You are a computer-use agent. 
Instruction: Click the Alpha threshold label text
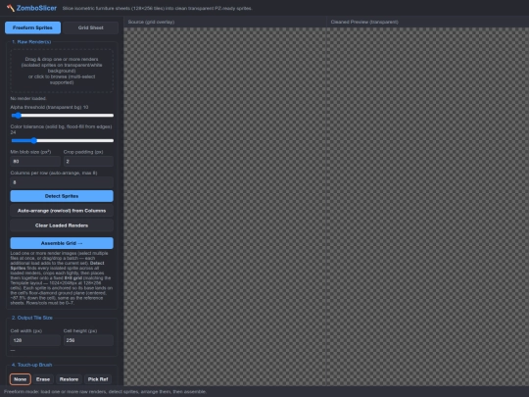tap(49, 108)
